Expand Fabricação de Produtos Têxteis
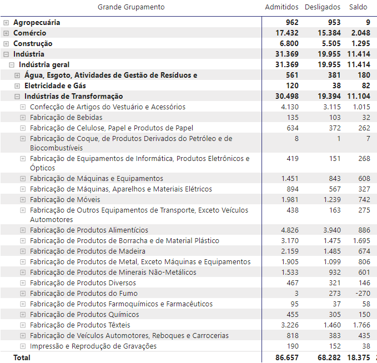This screenshot has height=363, width=377. pos(23,325)
